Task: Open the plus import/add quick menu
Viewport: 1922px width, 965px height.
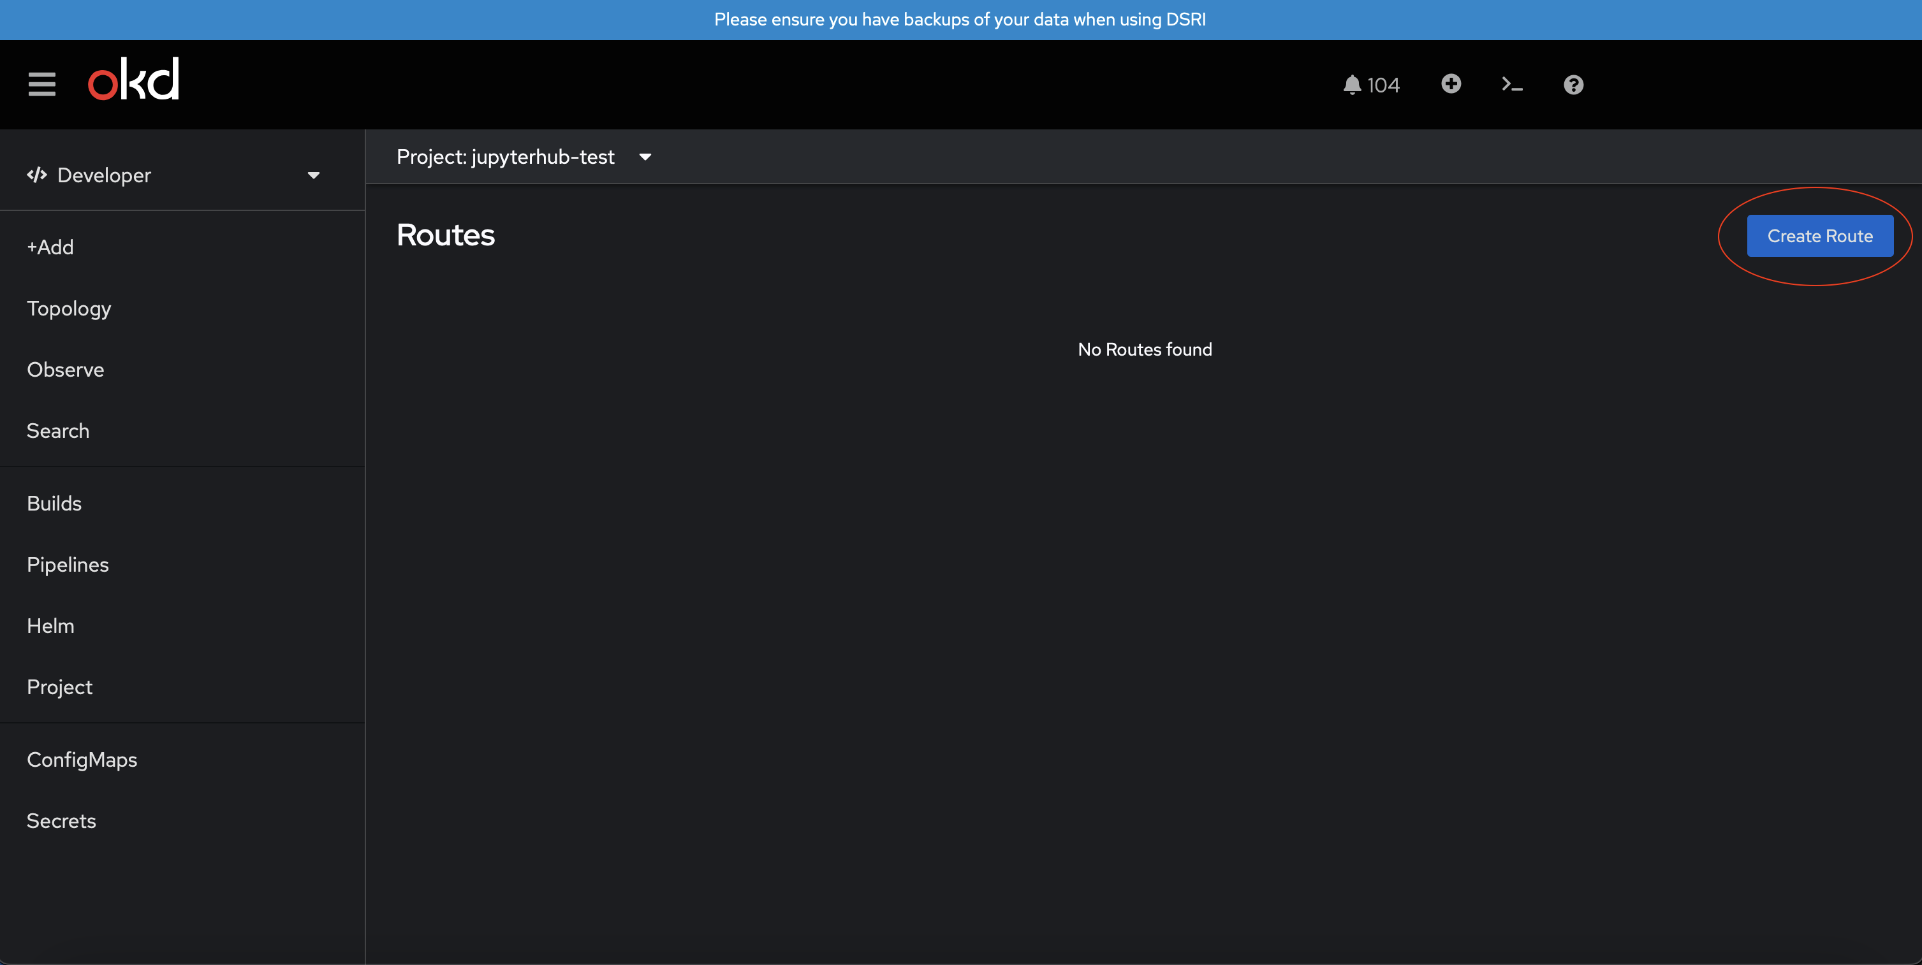Action: [1451, 83]
